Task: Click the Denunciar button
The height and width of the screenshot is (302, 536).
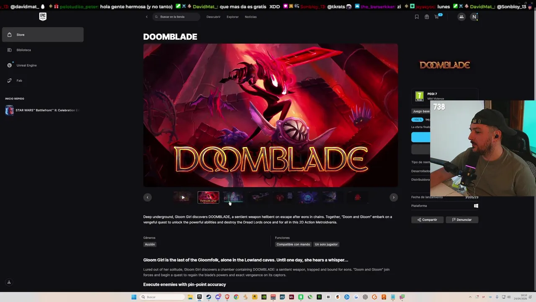Action: (x=462, y=220)
